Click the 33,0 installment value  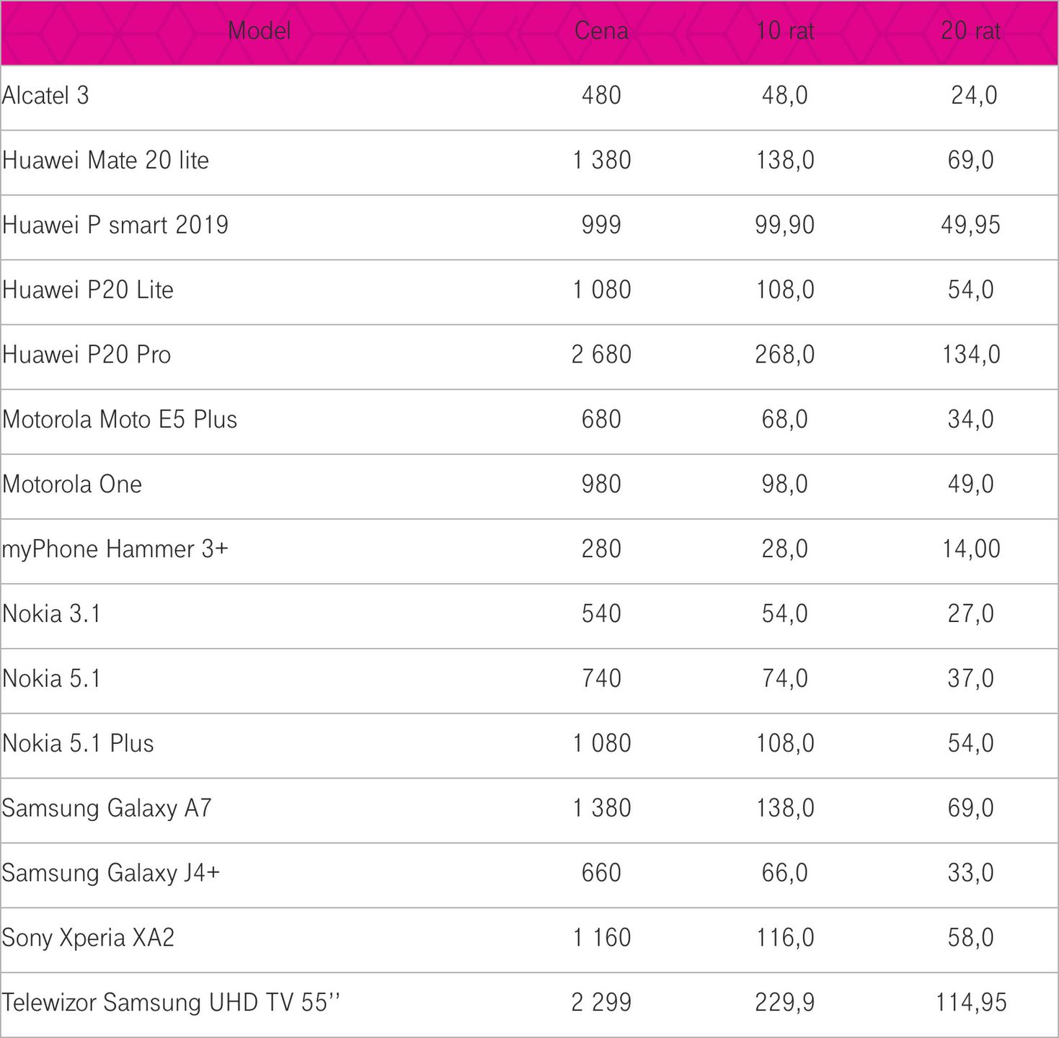(x=971, y=873)
